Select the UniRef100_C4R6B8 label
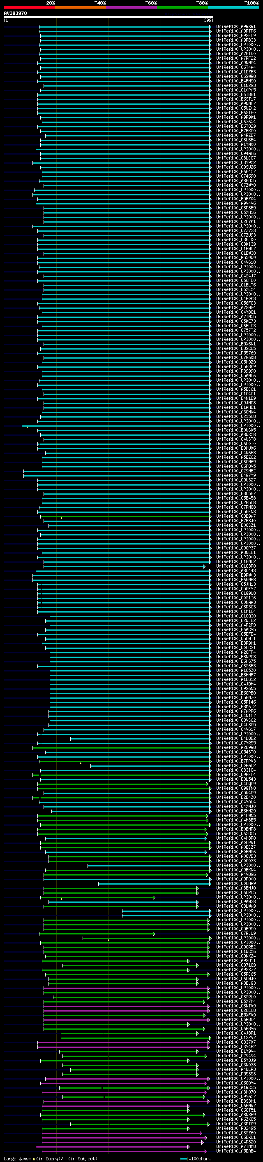Screen dimensions: 263x1162 (x=235, y=453)
